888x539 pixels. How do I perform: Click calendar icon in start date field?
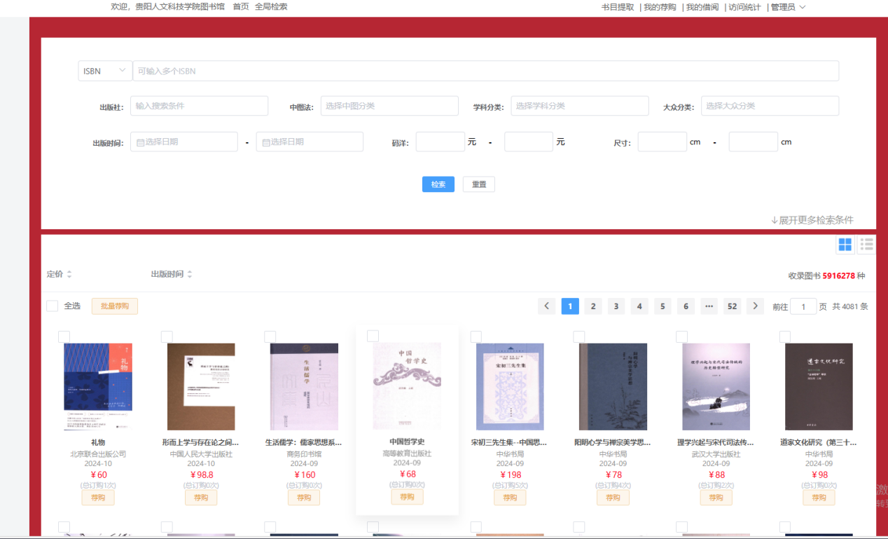tap(140, 142)
